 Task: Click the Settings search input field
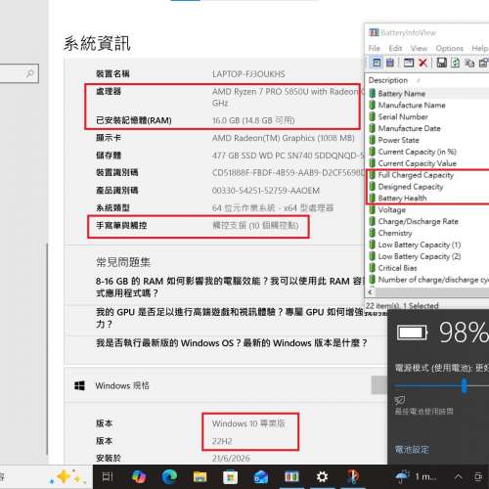click(x=19, y=73)
